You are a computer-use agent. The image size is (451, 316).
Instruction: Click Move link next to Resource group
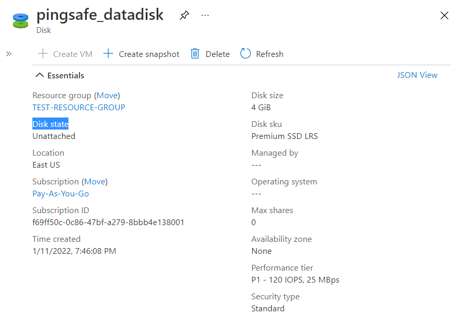pos(107,96)
